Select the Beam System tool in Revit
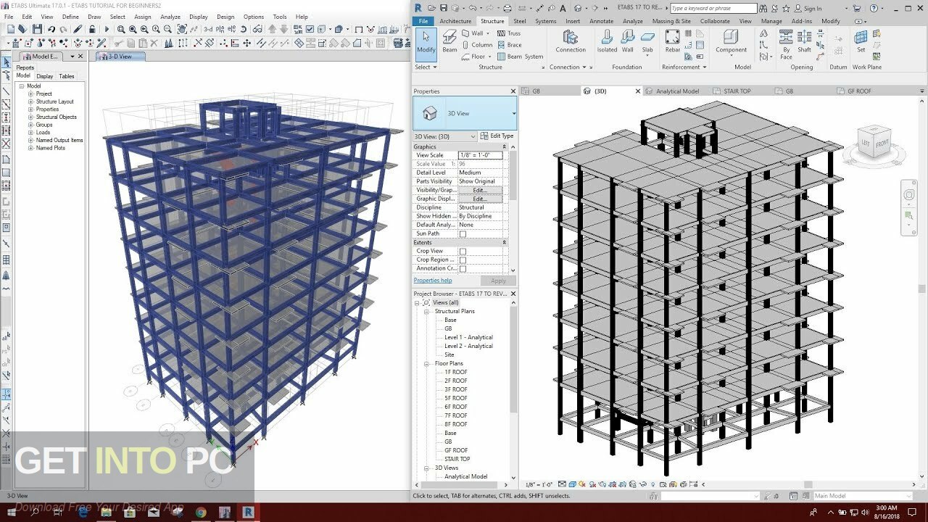The image size is (928, 522). [521, 56]
